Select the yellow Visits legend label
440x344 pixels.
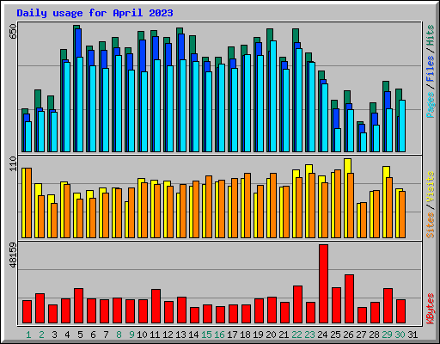[x=430, y=187]
